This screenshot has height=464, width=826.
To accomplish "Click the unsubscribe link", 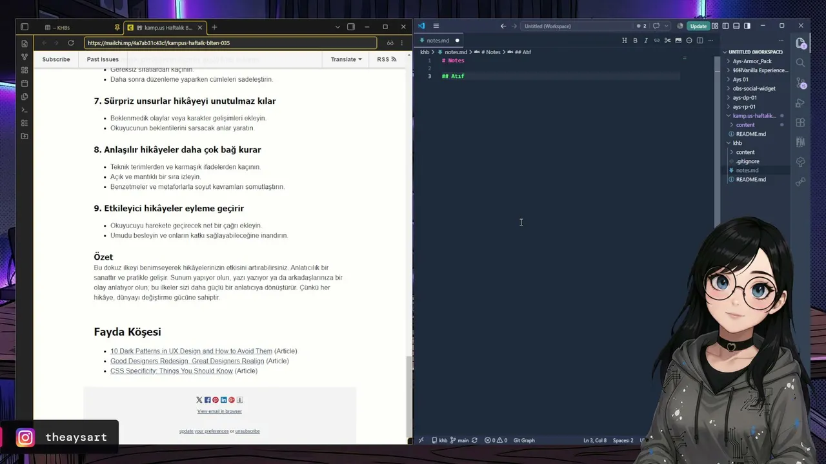I will [247, 431].
